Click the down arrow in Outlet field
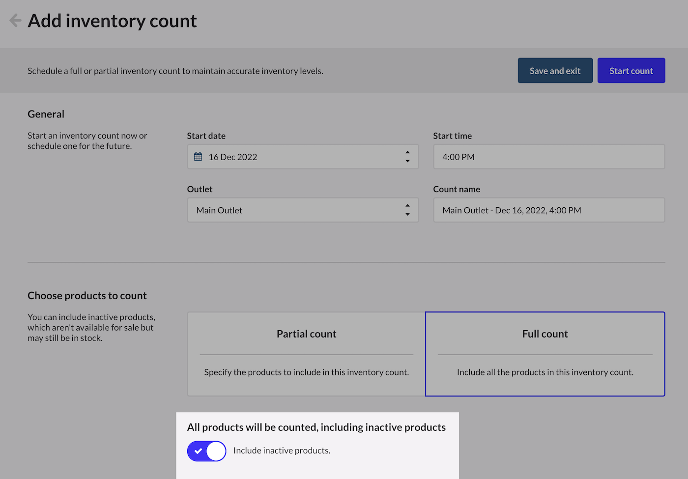Viewport: 688px width, 479px height. (x=407, y=215)
